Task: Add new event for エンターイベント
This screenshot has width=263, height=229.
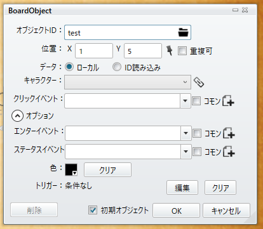Action: tap(229, 133)
